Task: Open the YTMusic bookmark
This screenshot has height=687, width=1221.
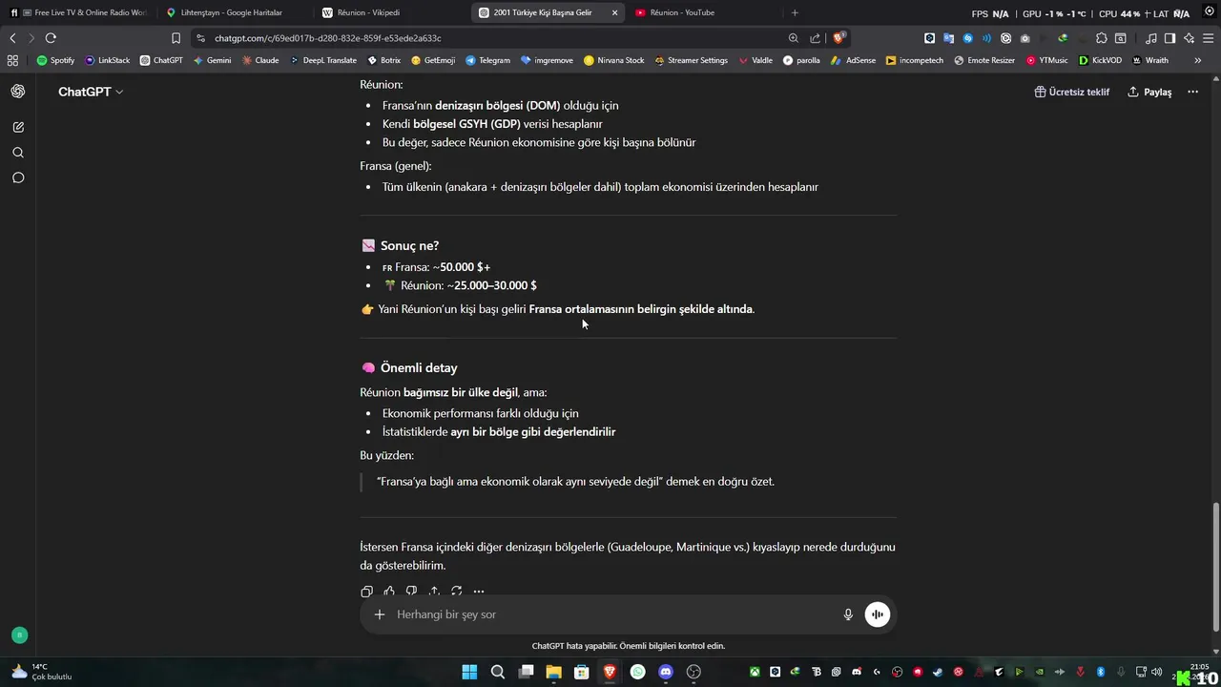Action: pos(1047,60)
